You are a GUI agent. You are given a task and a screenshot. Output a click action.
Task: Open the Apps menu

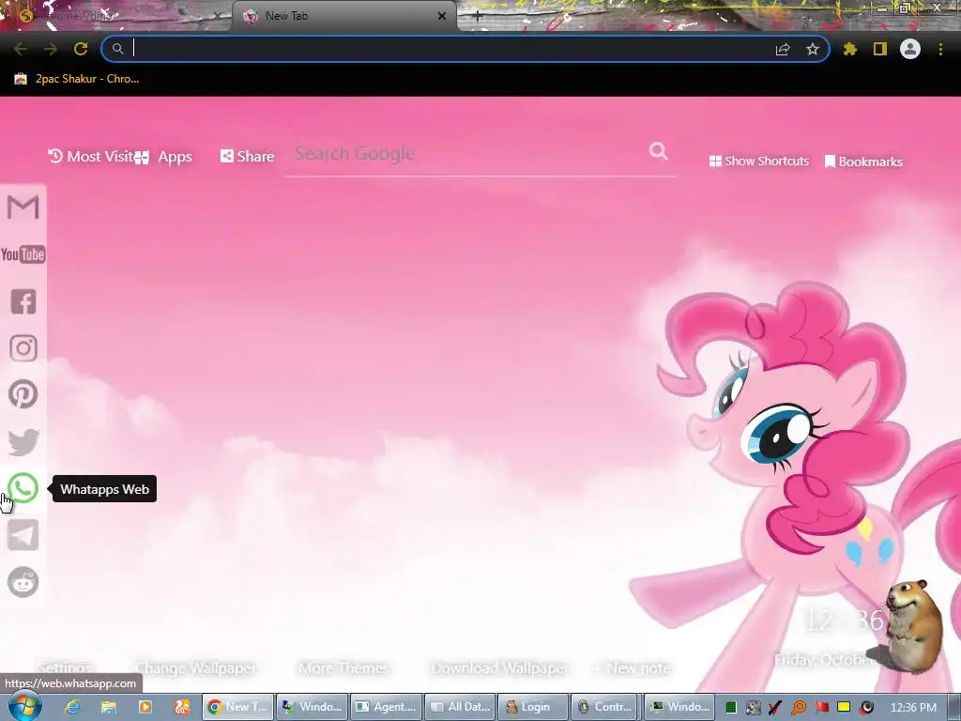(165, 157)
